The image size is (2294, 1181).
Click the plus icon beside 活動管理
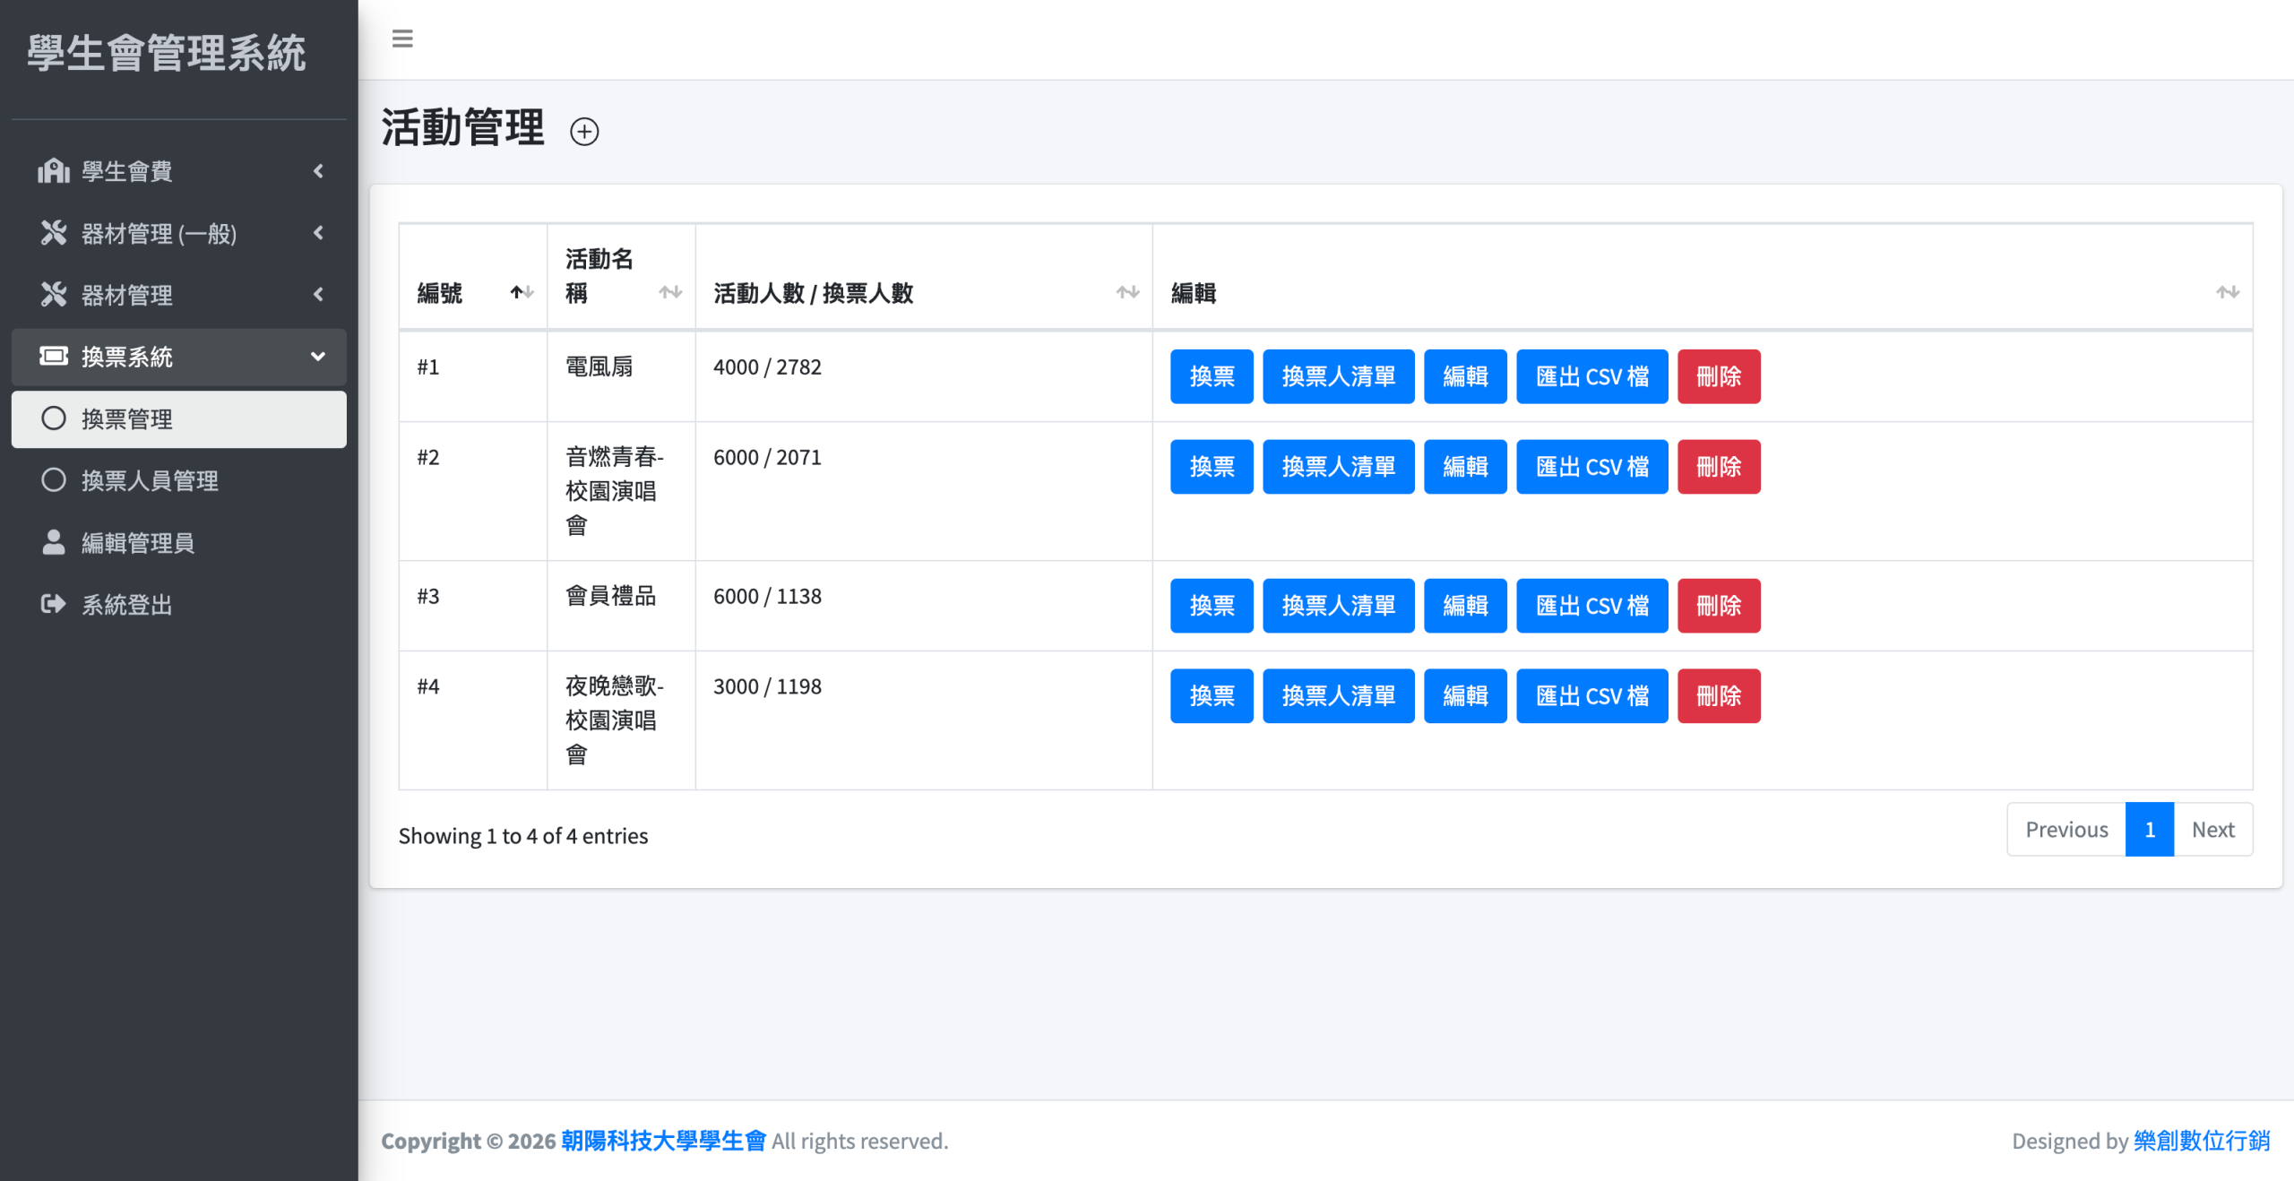click(x=584, y=132)
